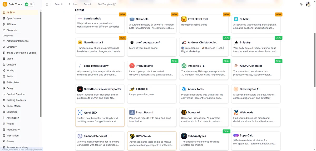Click the Latest section heading
Screen dimensions: 316x151
tap(80, 10)
